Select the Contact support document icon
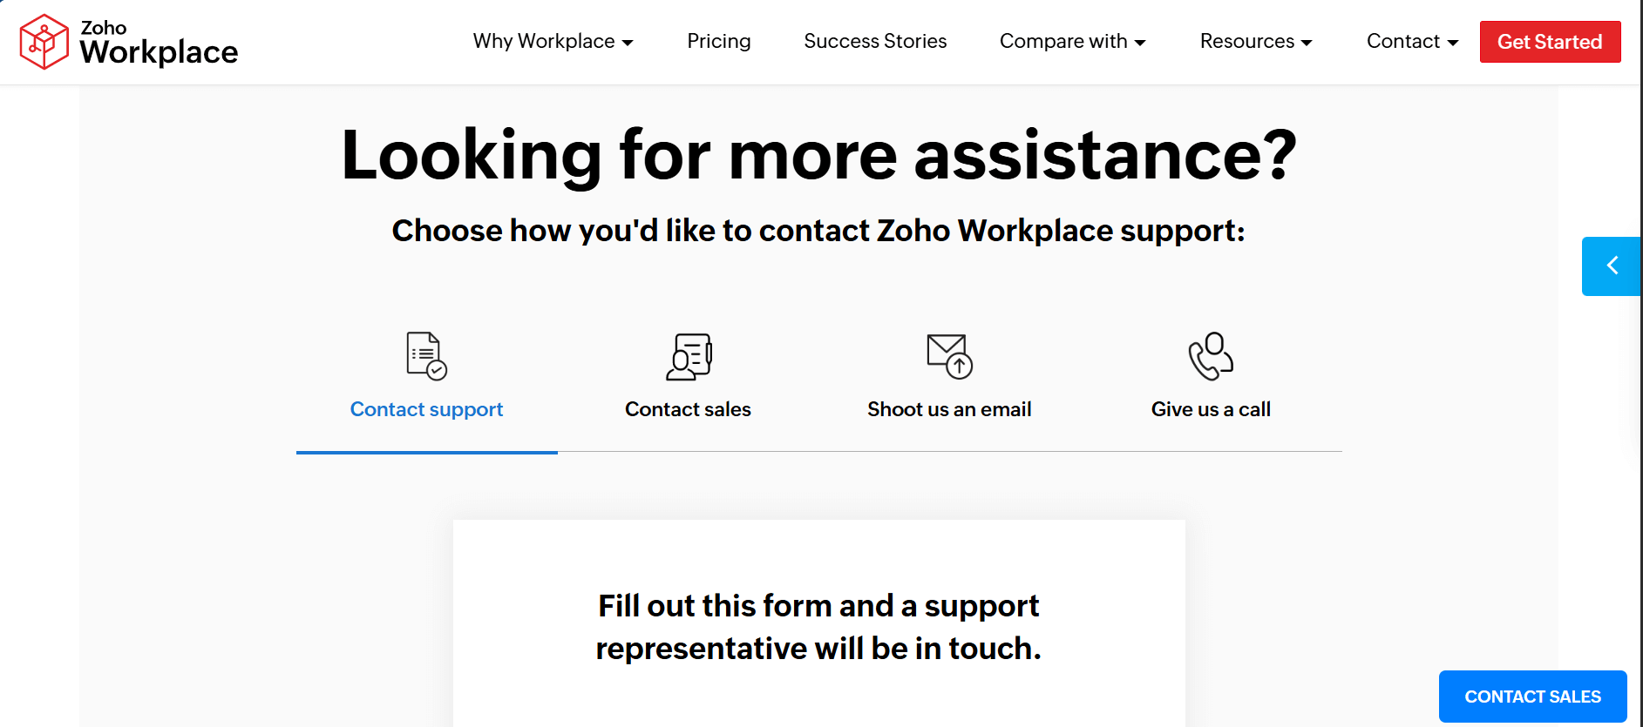This screenshot has height=727, width=1643. pos(426,356)
